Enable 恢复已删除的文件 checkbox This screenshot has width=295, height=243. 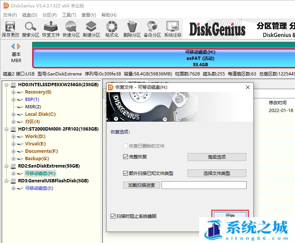tap(125, 146)
